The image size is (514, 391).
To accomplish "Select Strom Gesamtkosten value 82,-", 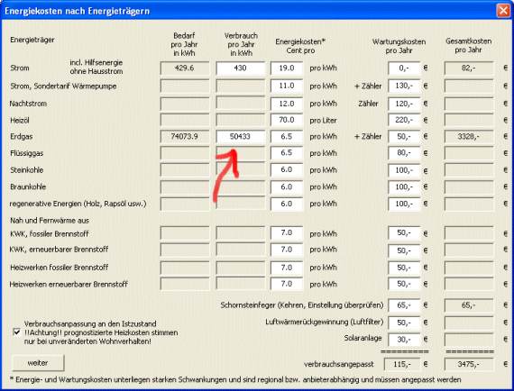I will [469, 68].
